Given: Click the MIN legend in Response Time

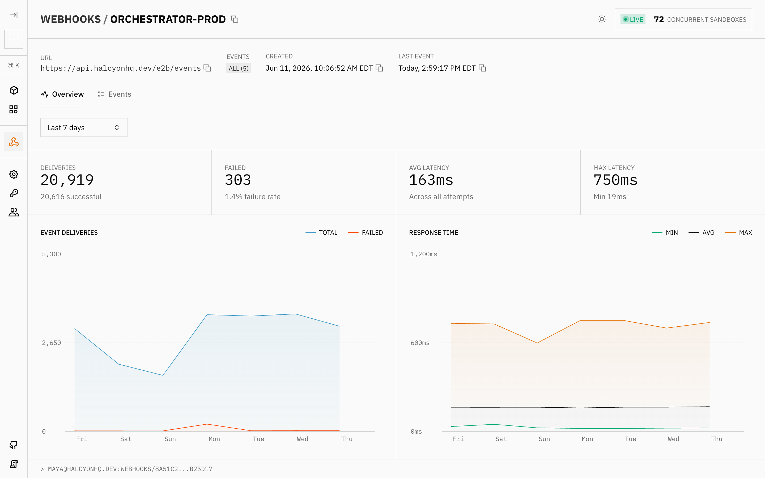Looking at the screenshot, I should pyautogui.click(x=665, y=233).
